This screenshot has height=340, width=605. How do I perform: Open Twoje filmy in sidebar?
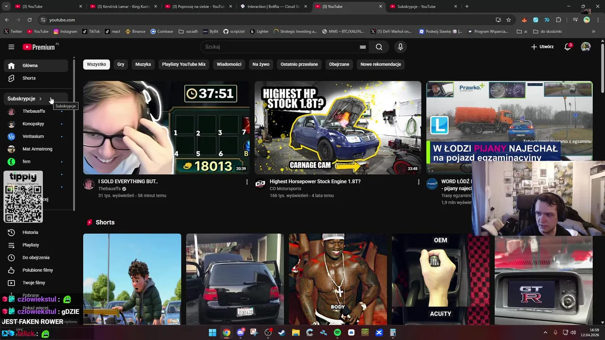35,283
